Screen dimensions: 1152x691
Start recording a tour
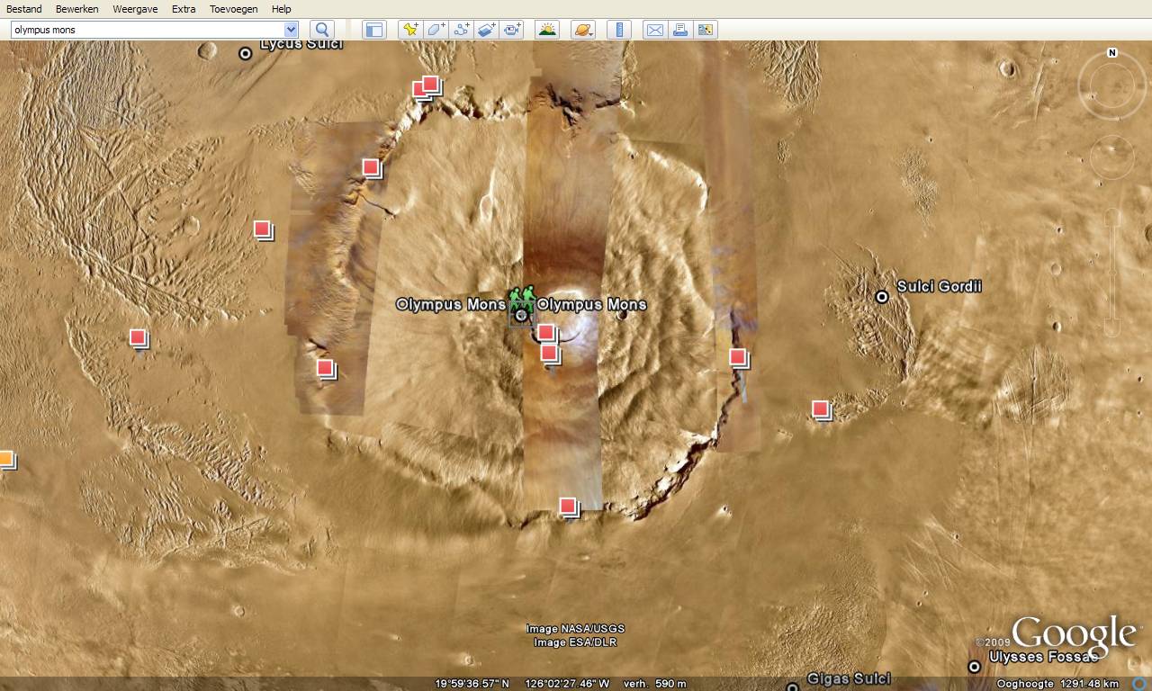click(x=513, y=30)
